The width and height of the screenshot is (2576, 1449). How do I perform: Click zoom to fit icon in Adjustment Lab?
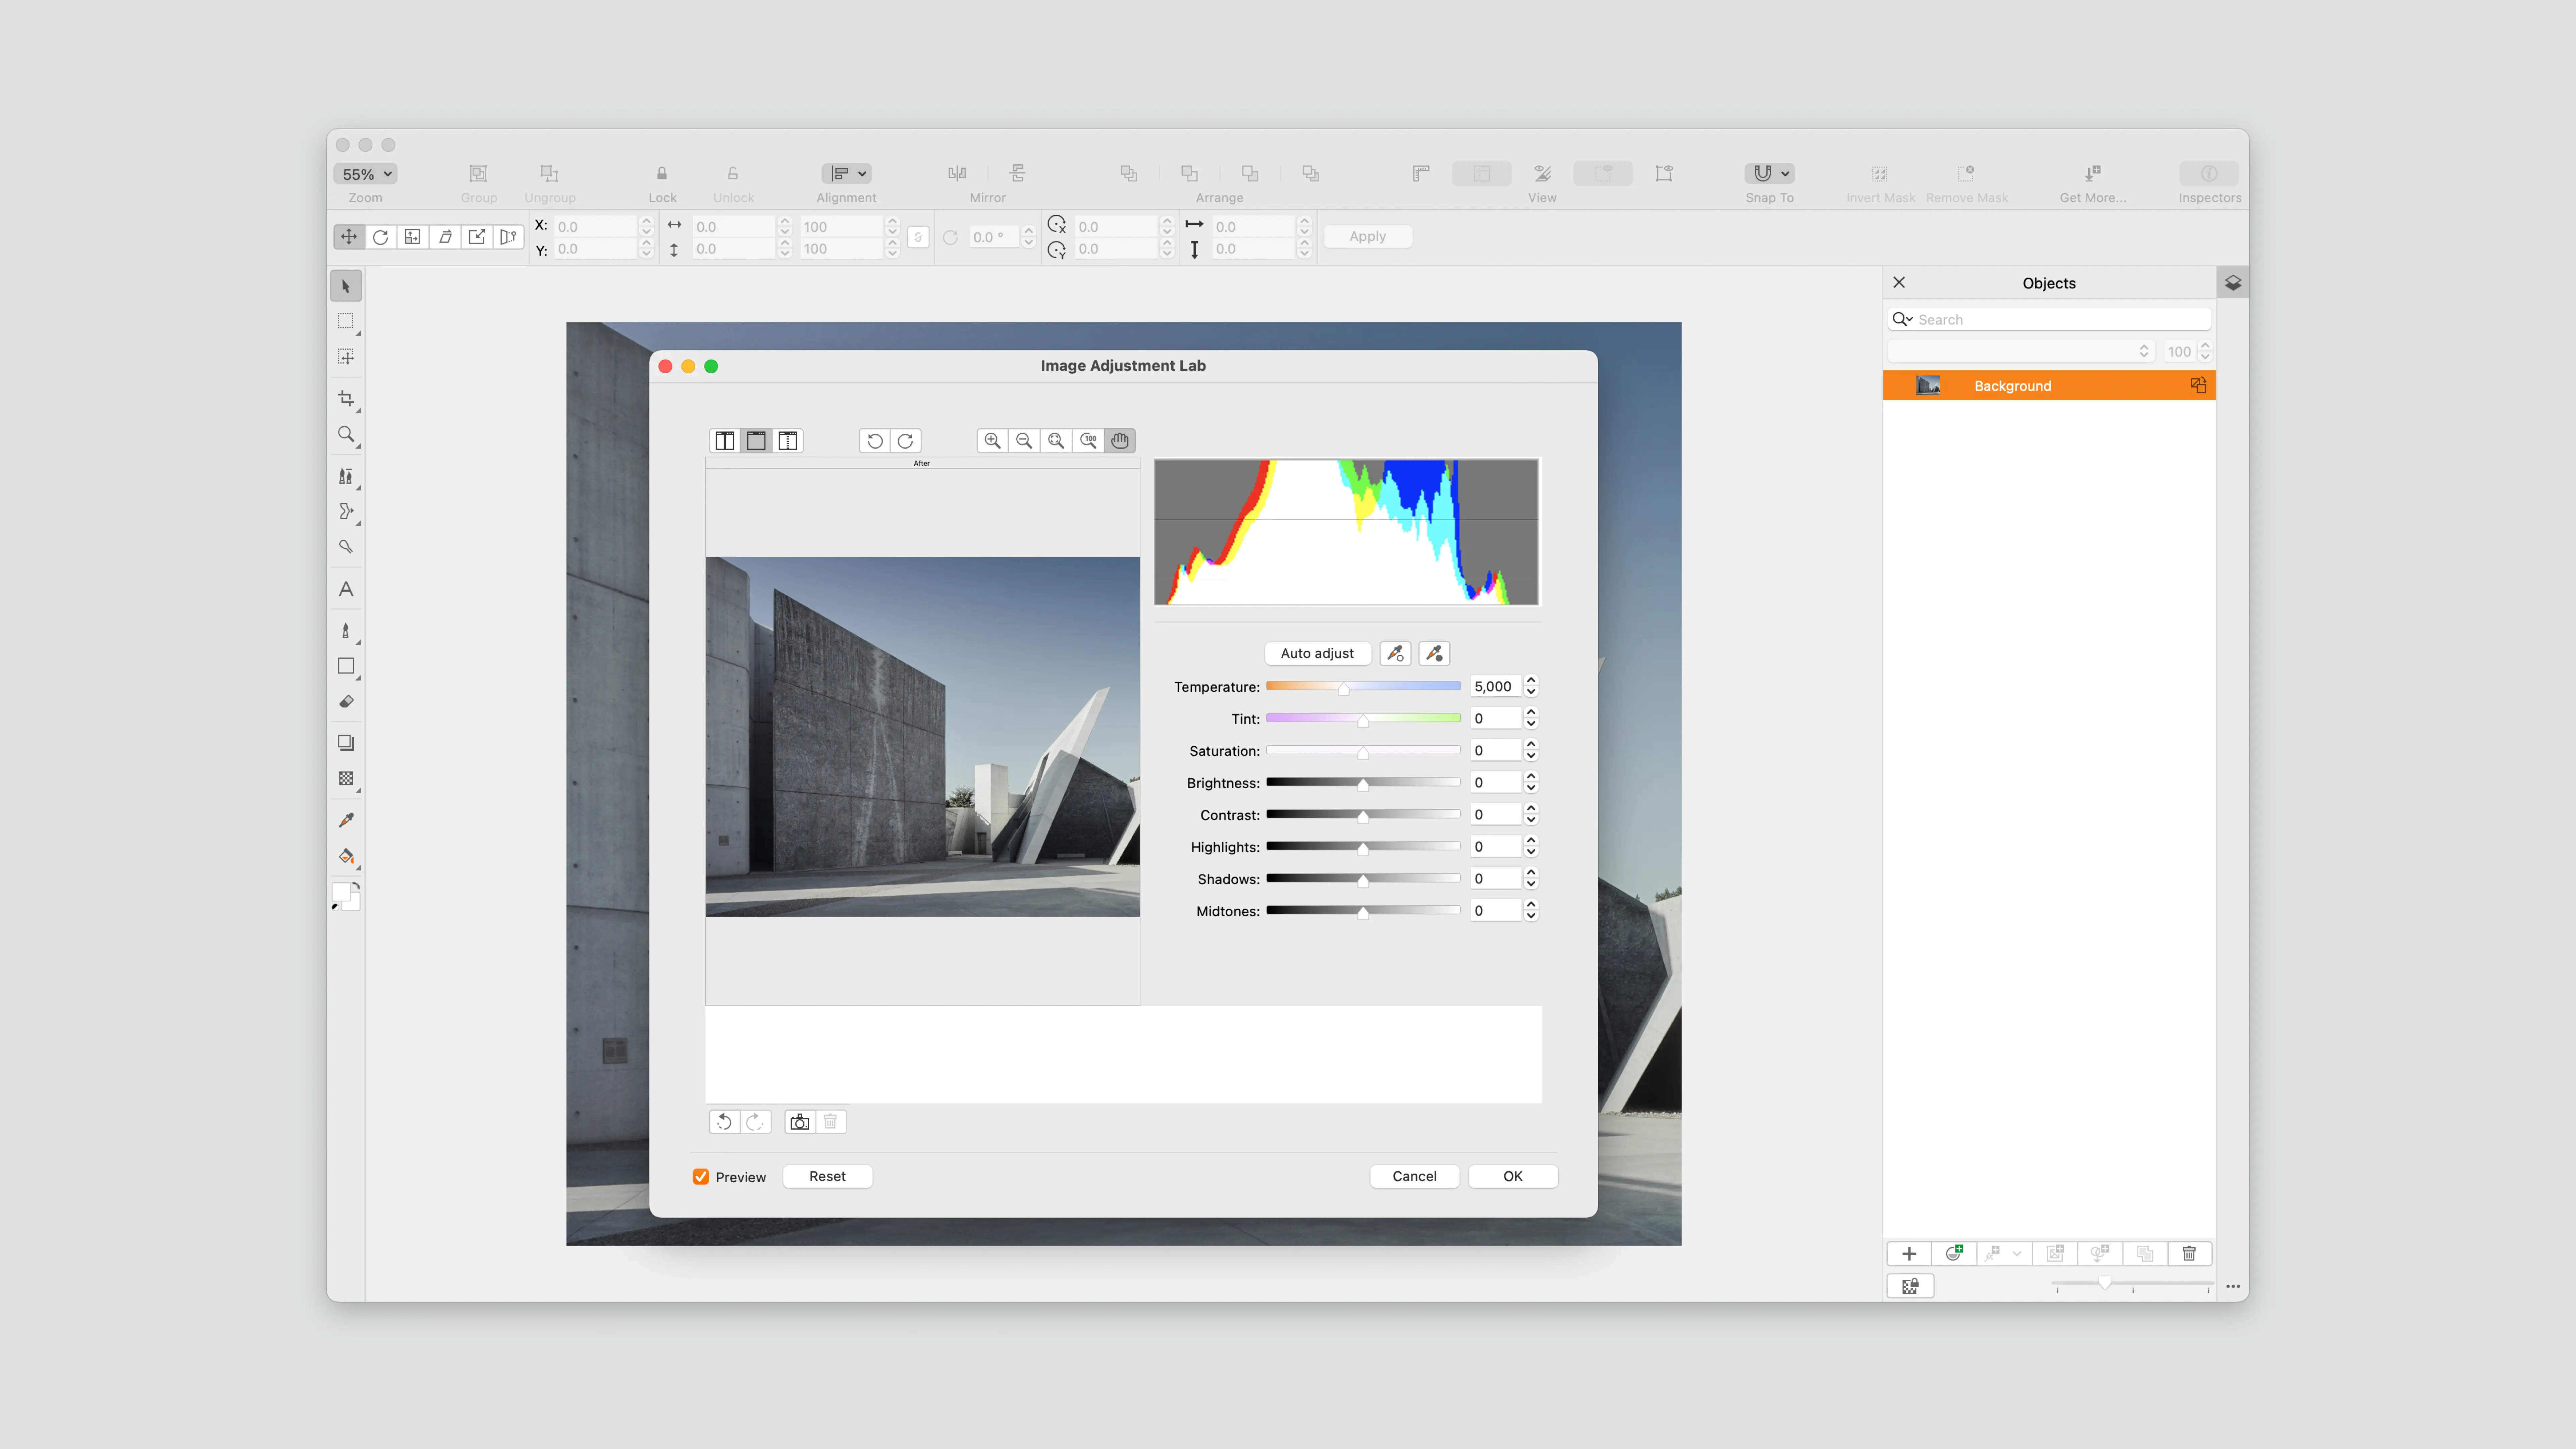(1056, 441)
